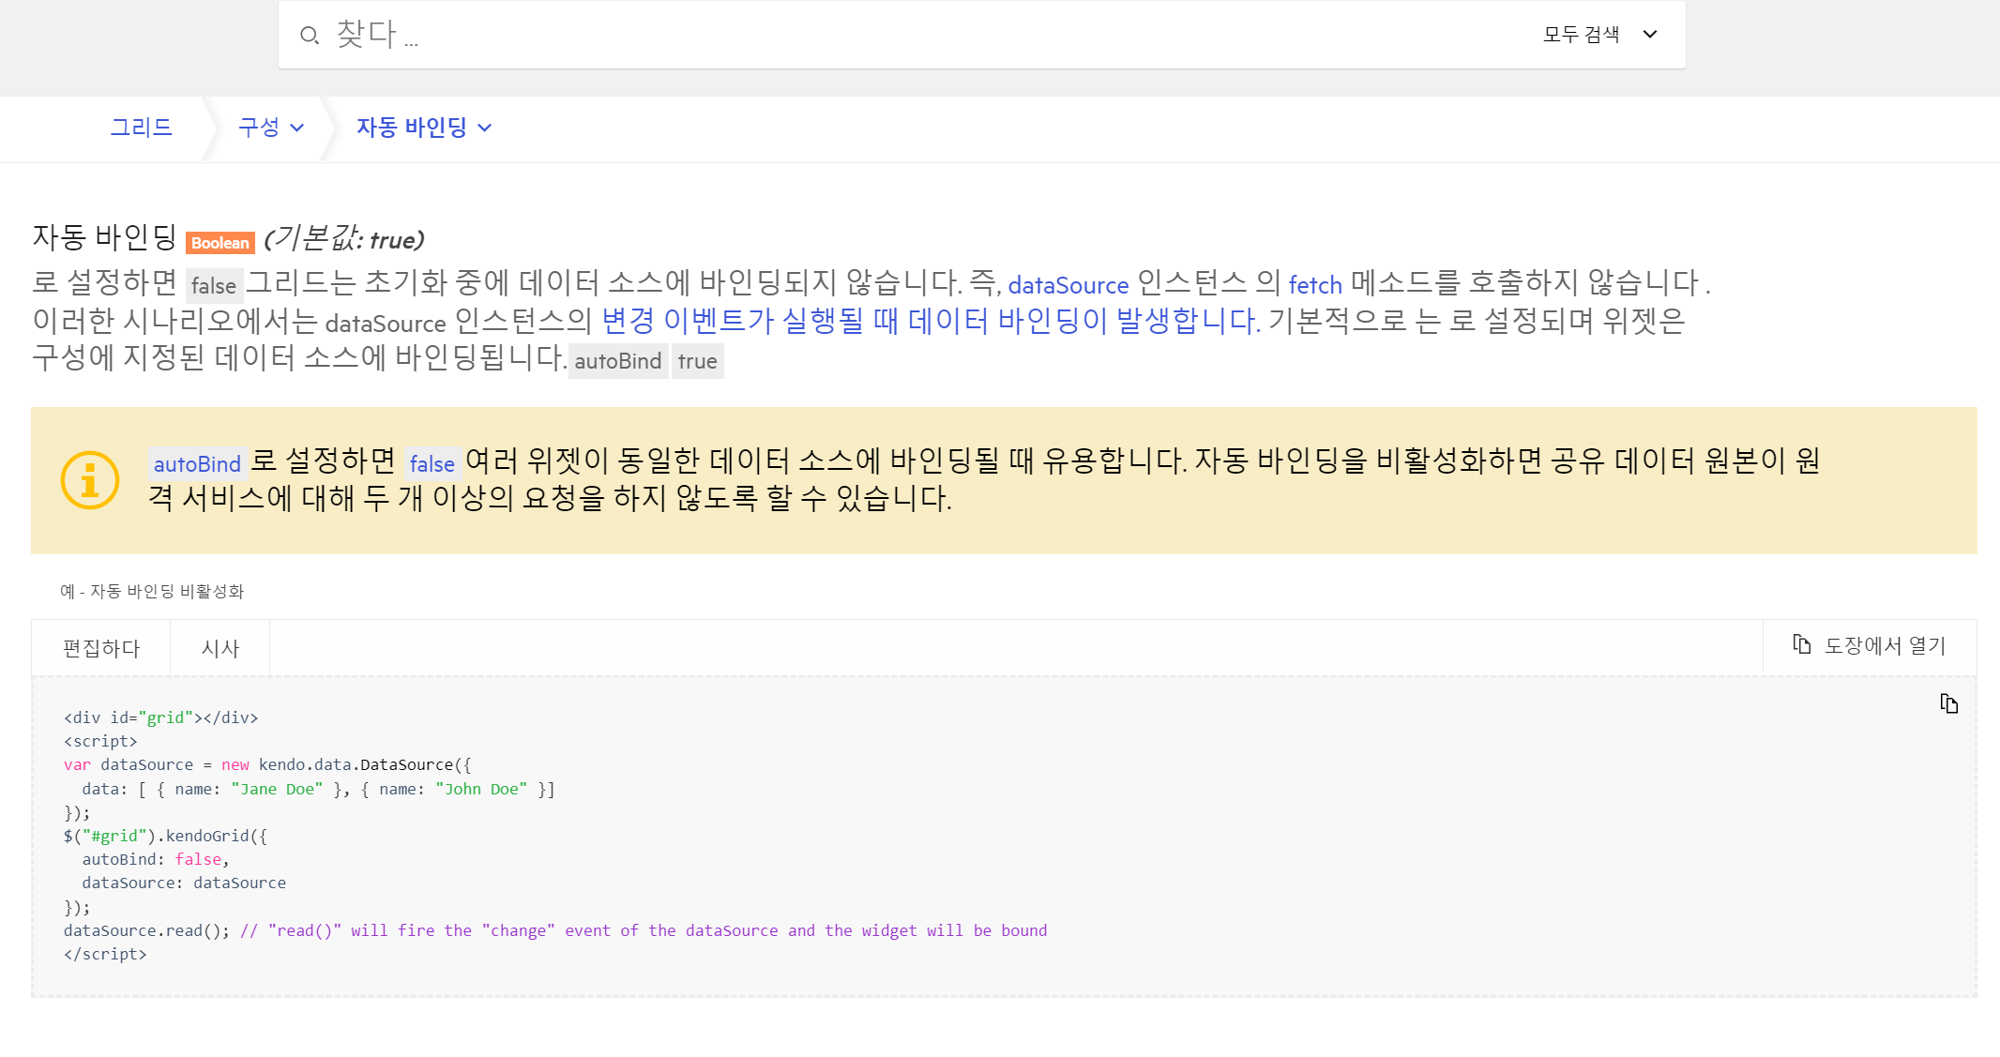The height and width of the screenshot is (1057, 2000).
Task: Follow the 변경 이벤트 data binding link
Action: [931, 322]
